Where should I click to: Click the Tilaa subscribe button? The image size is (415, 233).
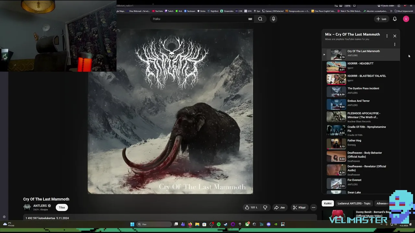(x=62, y=207)
